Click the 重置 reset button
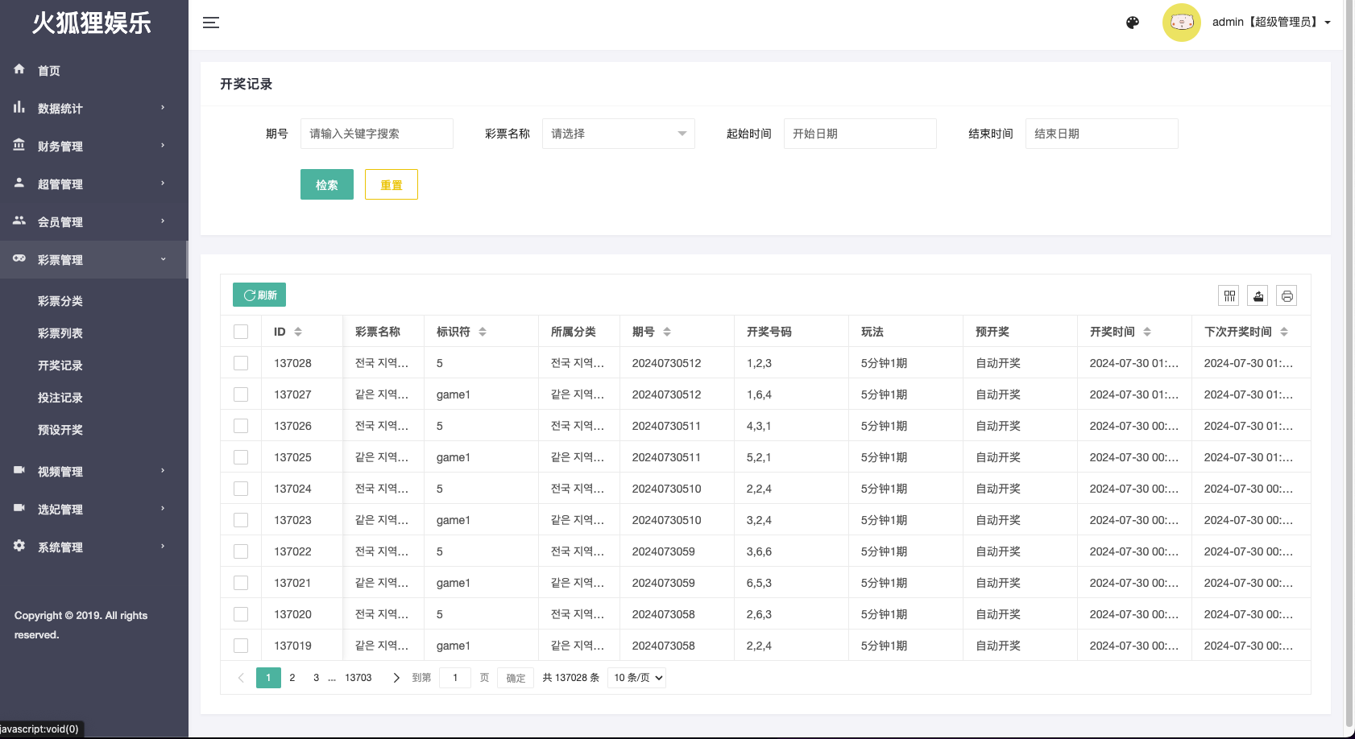Image resolution: width=1355 pixels, height=739 pixels. pyautogui.click(x=391, y=184)
